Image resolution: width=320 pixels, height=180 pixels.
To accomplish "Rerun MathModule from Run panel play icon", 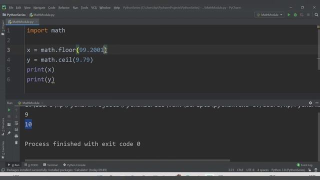I will tap(9, 110).
